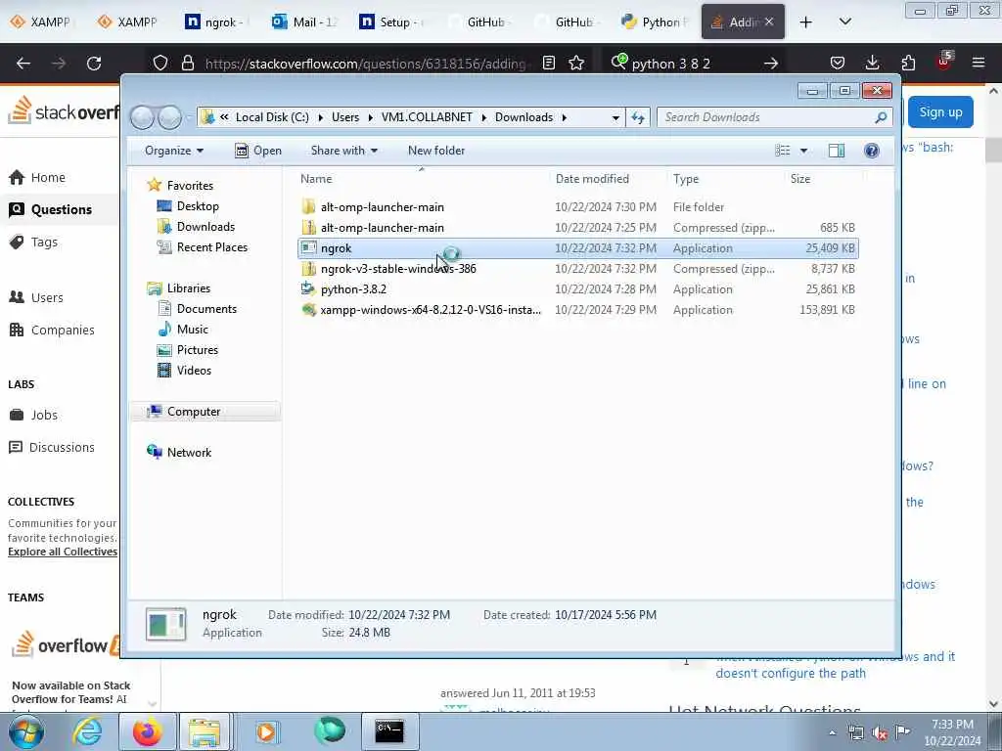Select python-3.8.2 installer file

pyautogui.click(x=578, y=288)
